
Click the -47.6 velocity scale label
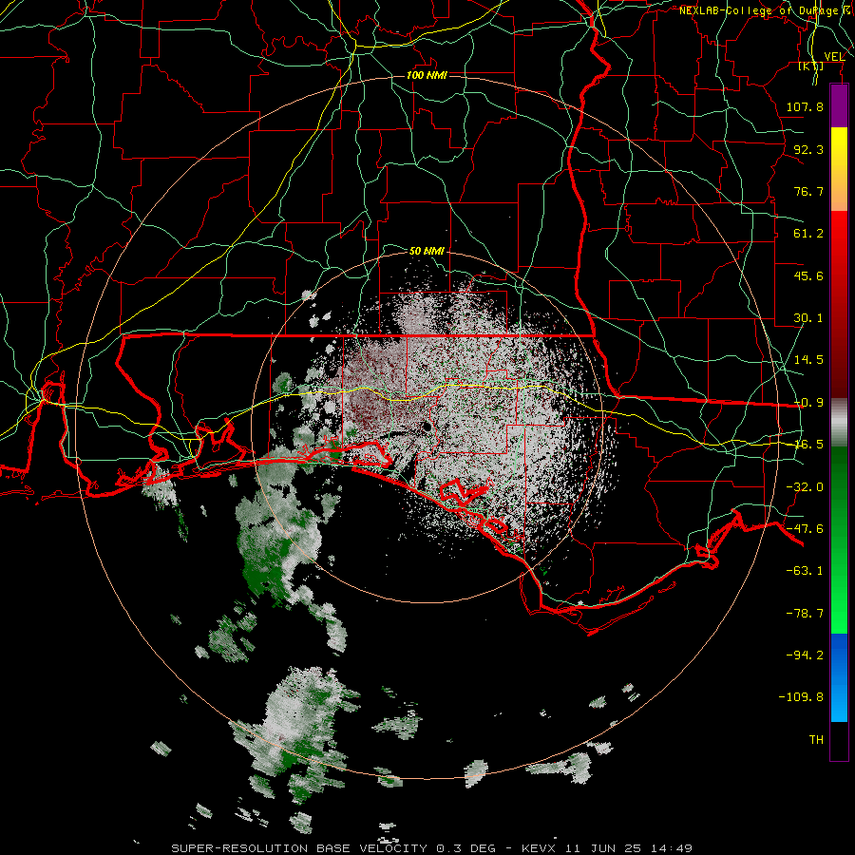point(805,529)
